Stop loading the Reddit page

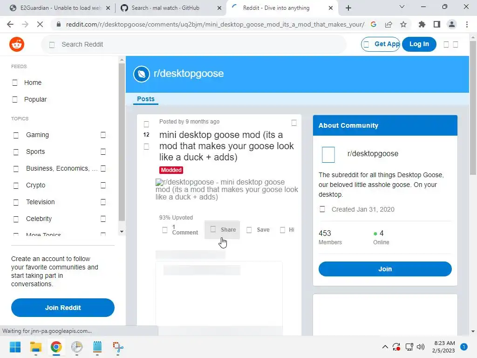pos(40,24)
